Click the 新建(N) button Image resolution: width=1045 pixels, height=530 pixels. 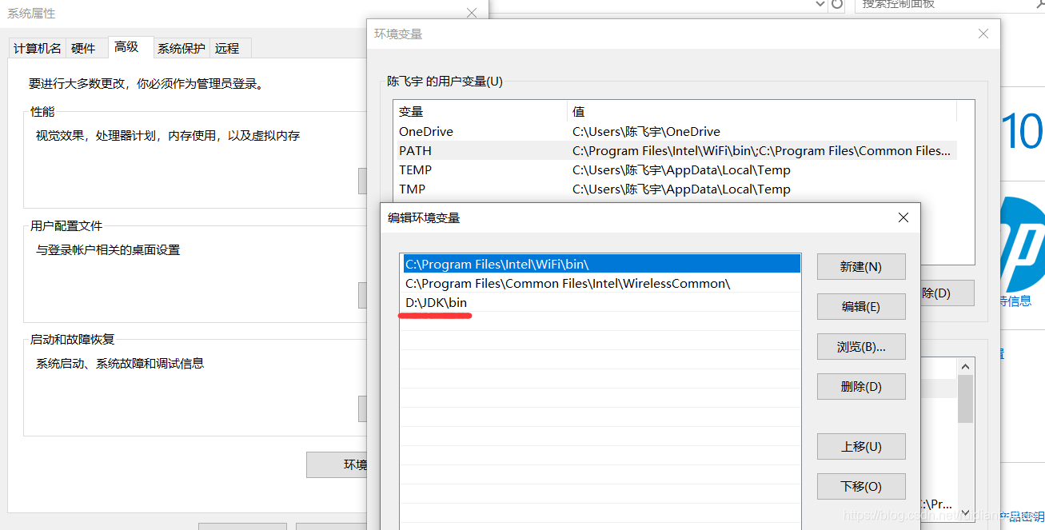861,267
